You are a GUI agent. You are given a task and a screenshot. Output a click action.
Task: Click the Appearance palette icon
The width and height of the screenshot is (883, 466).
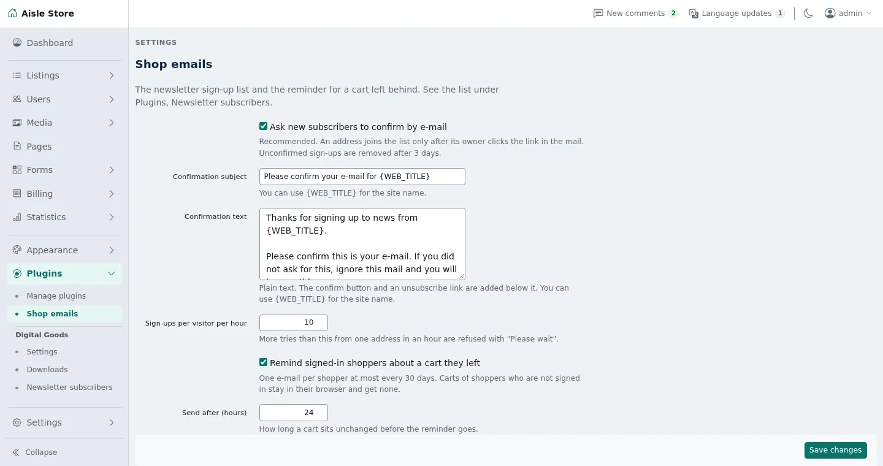(17, 250)
